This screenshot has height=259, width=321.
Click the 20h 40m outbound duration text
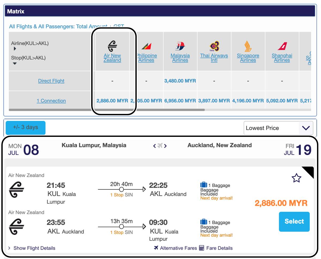point(121,184)
